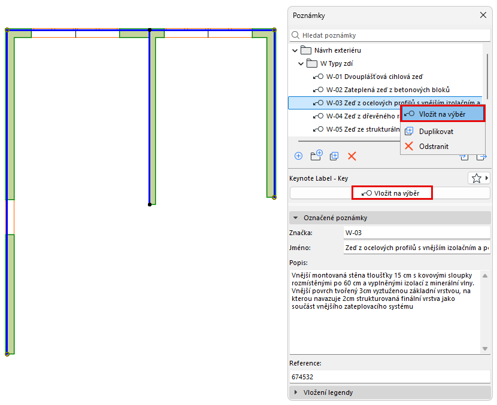This screenshot has width=497, height=405.
Task: Choose Odstranit from context menu
Action: point(443,147)
